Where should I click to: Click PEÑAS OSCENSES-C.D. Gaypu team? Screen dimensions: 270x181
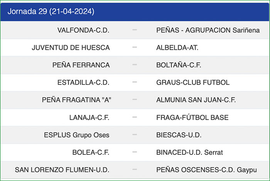point(207,170)
